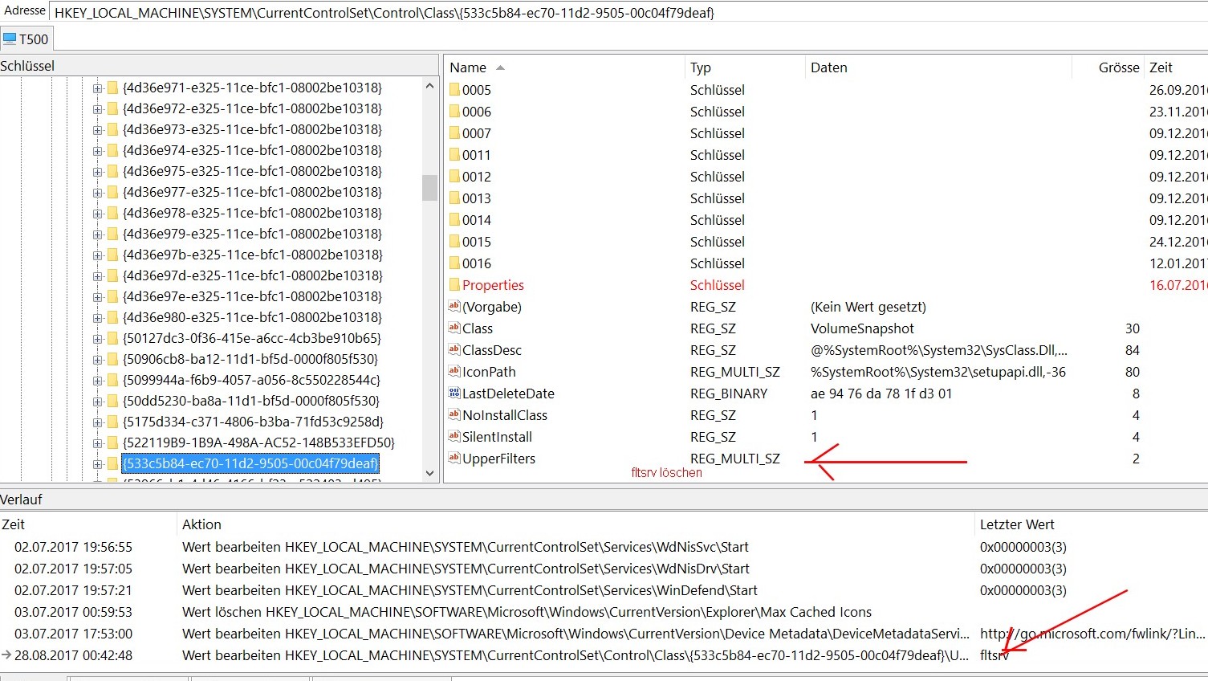The height and width of the screenshot is (681, 1208).
Task: Click the SilentInstall value icon
Action: [x=454, y=436]
